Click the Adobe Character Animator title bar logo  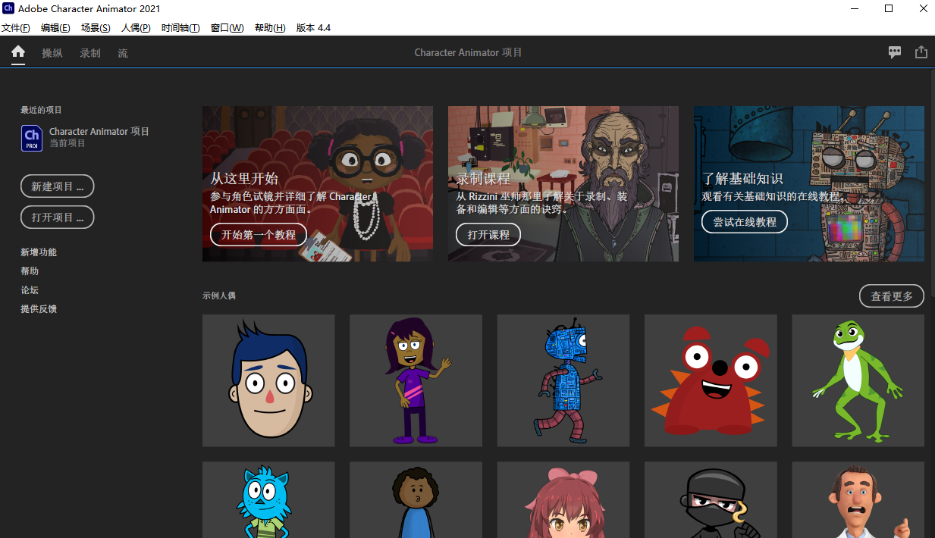tap(8, 8)
